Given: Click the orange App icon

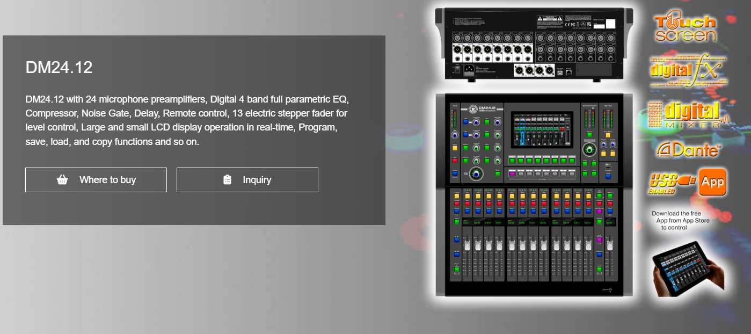Looking at the screenshot, I should pyautogui.click(x=713, y=182).
